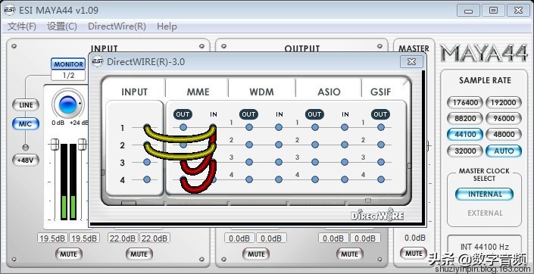
Task: Enable +48V phantom power
Action: [26, 160]
